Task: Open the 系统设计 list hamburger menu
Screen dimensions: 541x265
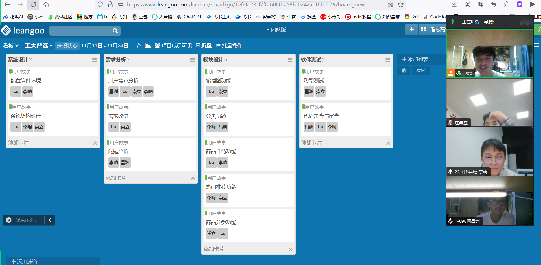Action: (x=95, y=60)
